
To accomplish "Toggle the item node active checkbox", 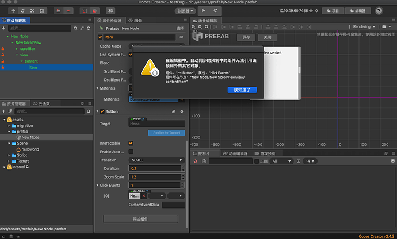I will point(100,37).
